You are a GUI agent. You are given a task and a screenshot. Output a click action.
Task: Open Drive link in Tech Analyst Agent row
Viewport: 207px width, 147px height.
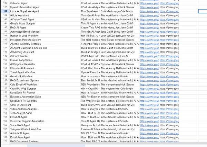(x=169, y=113)
